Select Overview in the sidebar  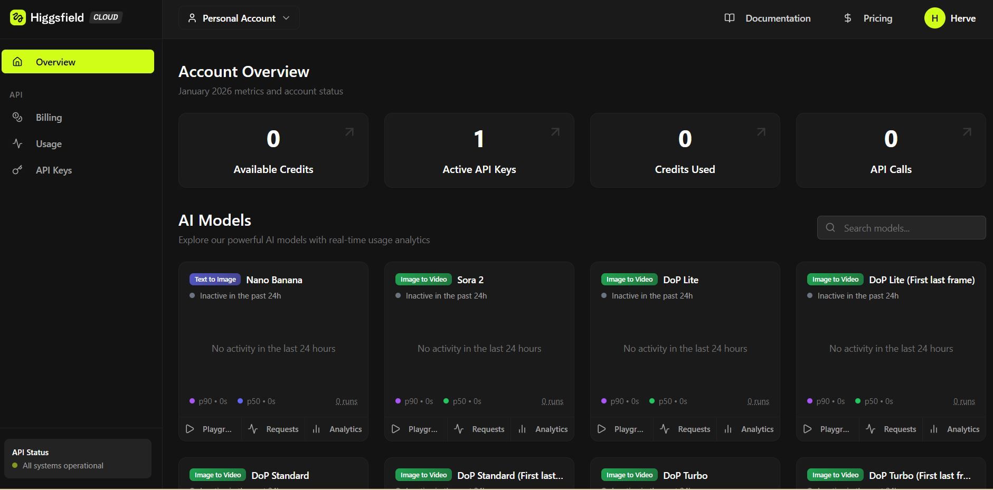(78, 62)
